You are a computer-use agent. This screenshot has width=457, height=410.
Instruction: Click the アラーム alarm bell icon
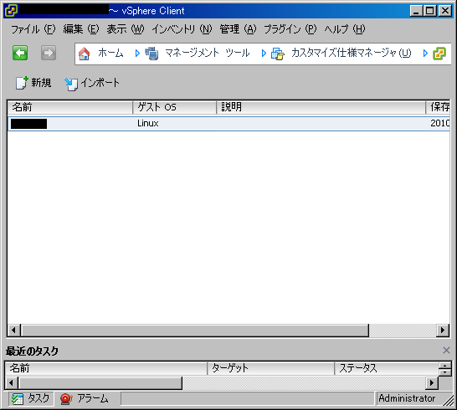point(66,399)
